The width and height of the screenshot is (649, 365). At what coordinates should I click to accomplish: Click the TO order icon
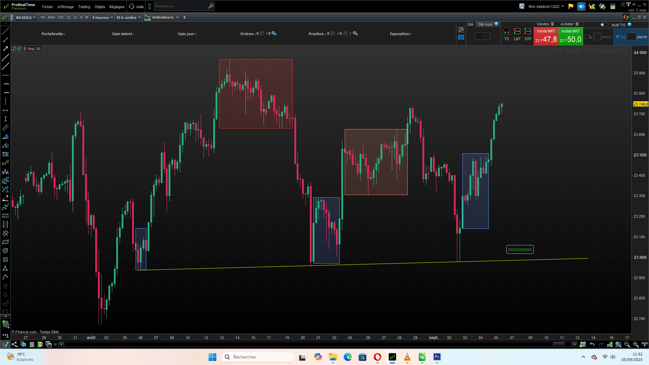pos(506,31)
